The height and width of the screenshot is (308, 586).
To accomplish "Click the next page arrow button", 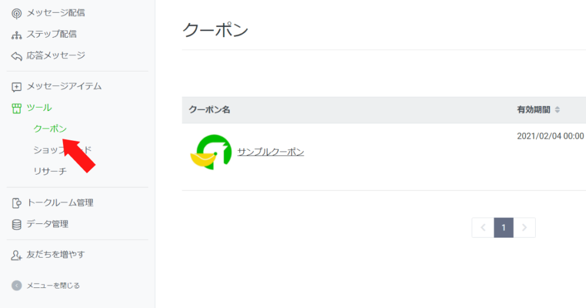I will point(525,227).
